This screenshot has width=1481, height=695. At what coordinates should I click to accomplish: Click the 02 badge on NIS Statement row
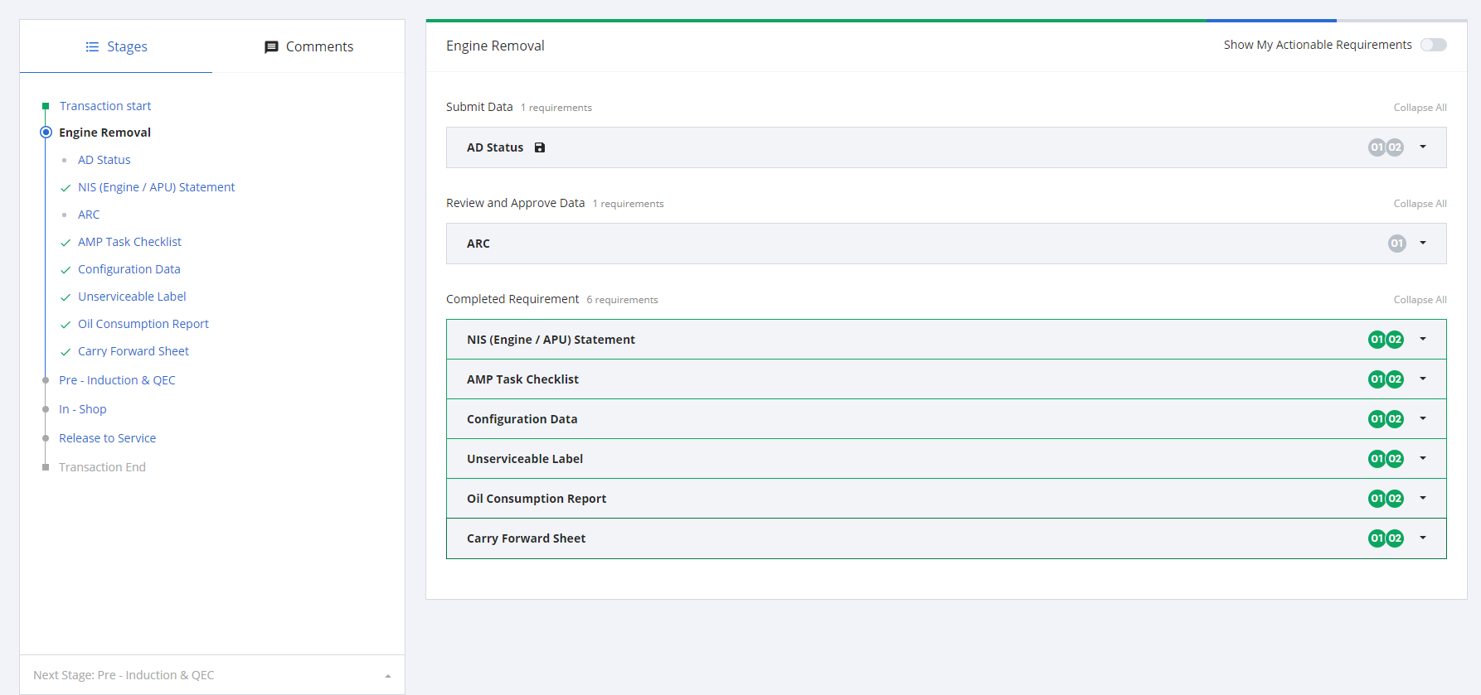1395,340
